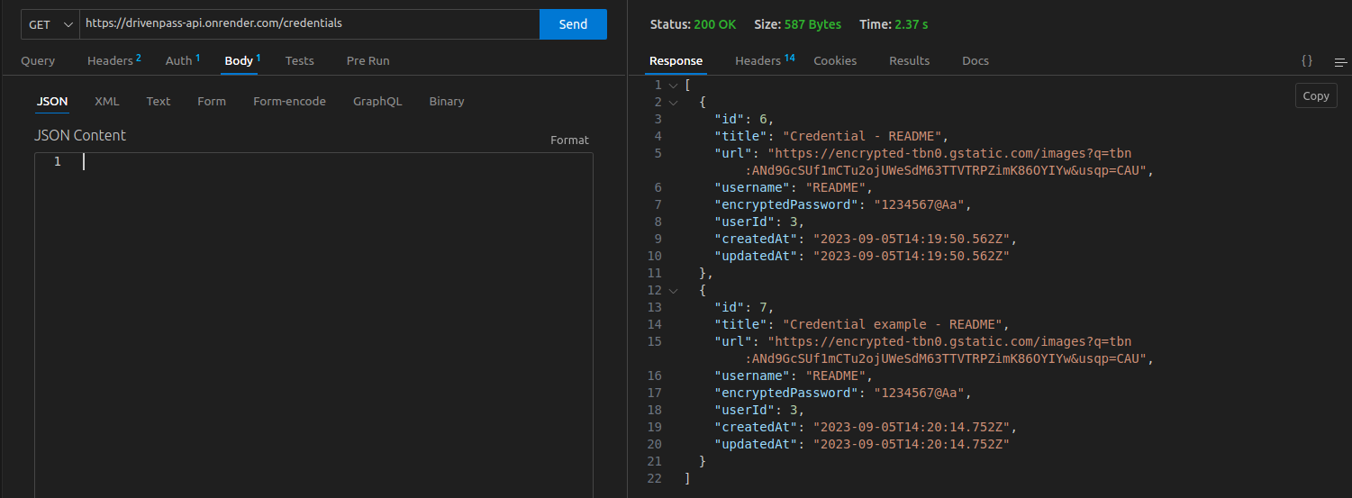
Task: Click the request URL input field
Action: [x=309, y=24]
